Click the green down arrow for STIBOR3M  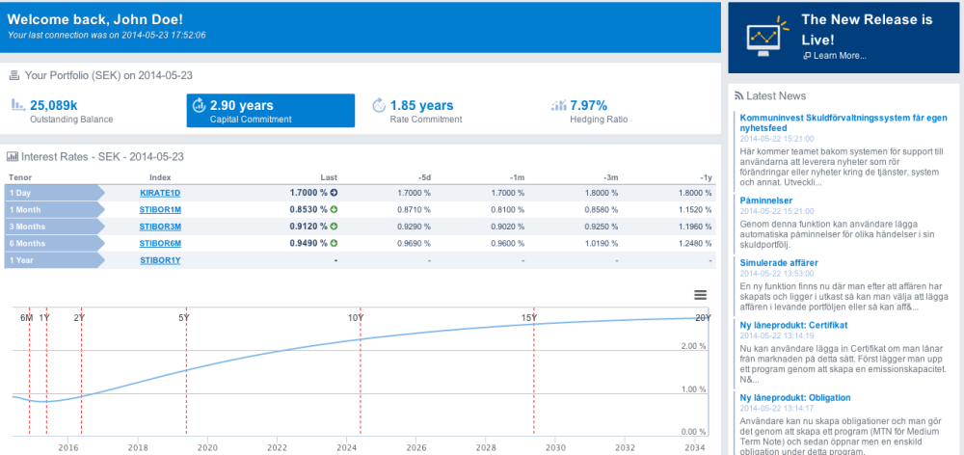(x=335, y=227)
